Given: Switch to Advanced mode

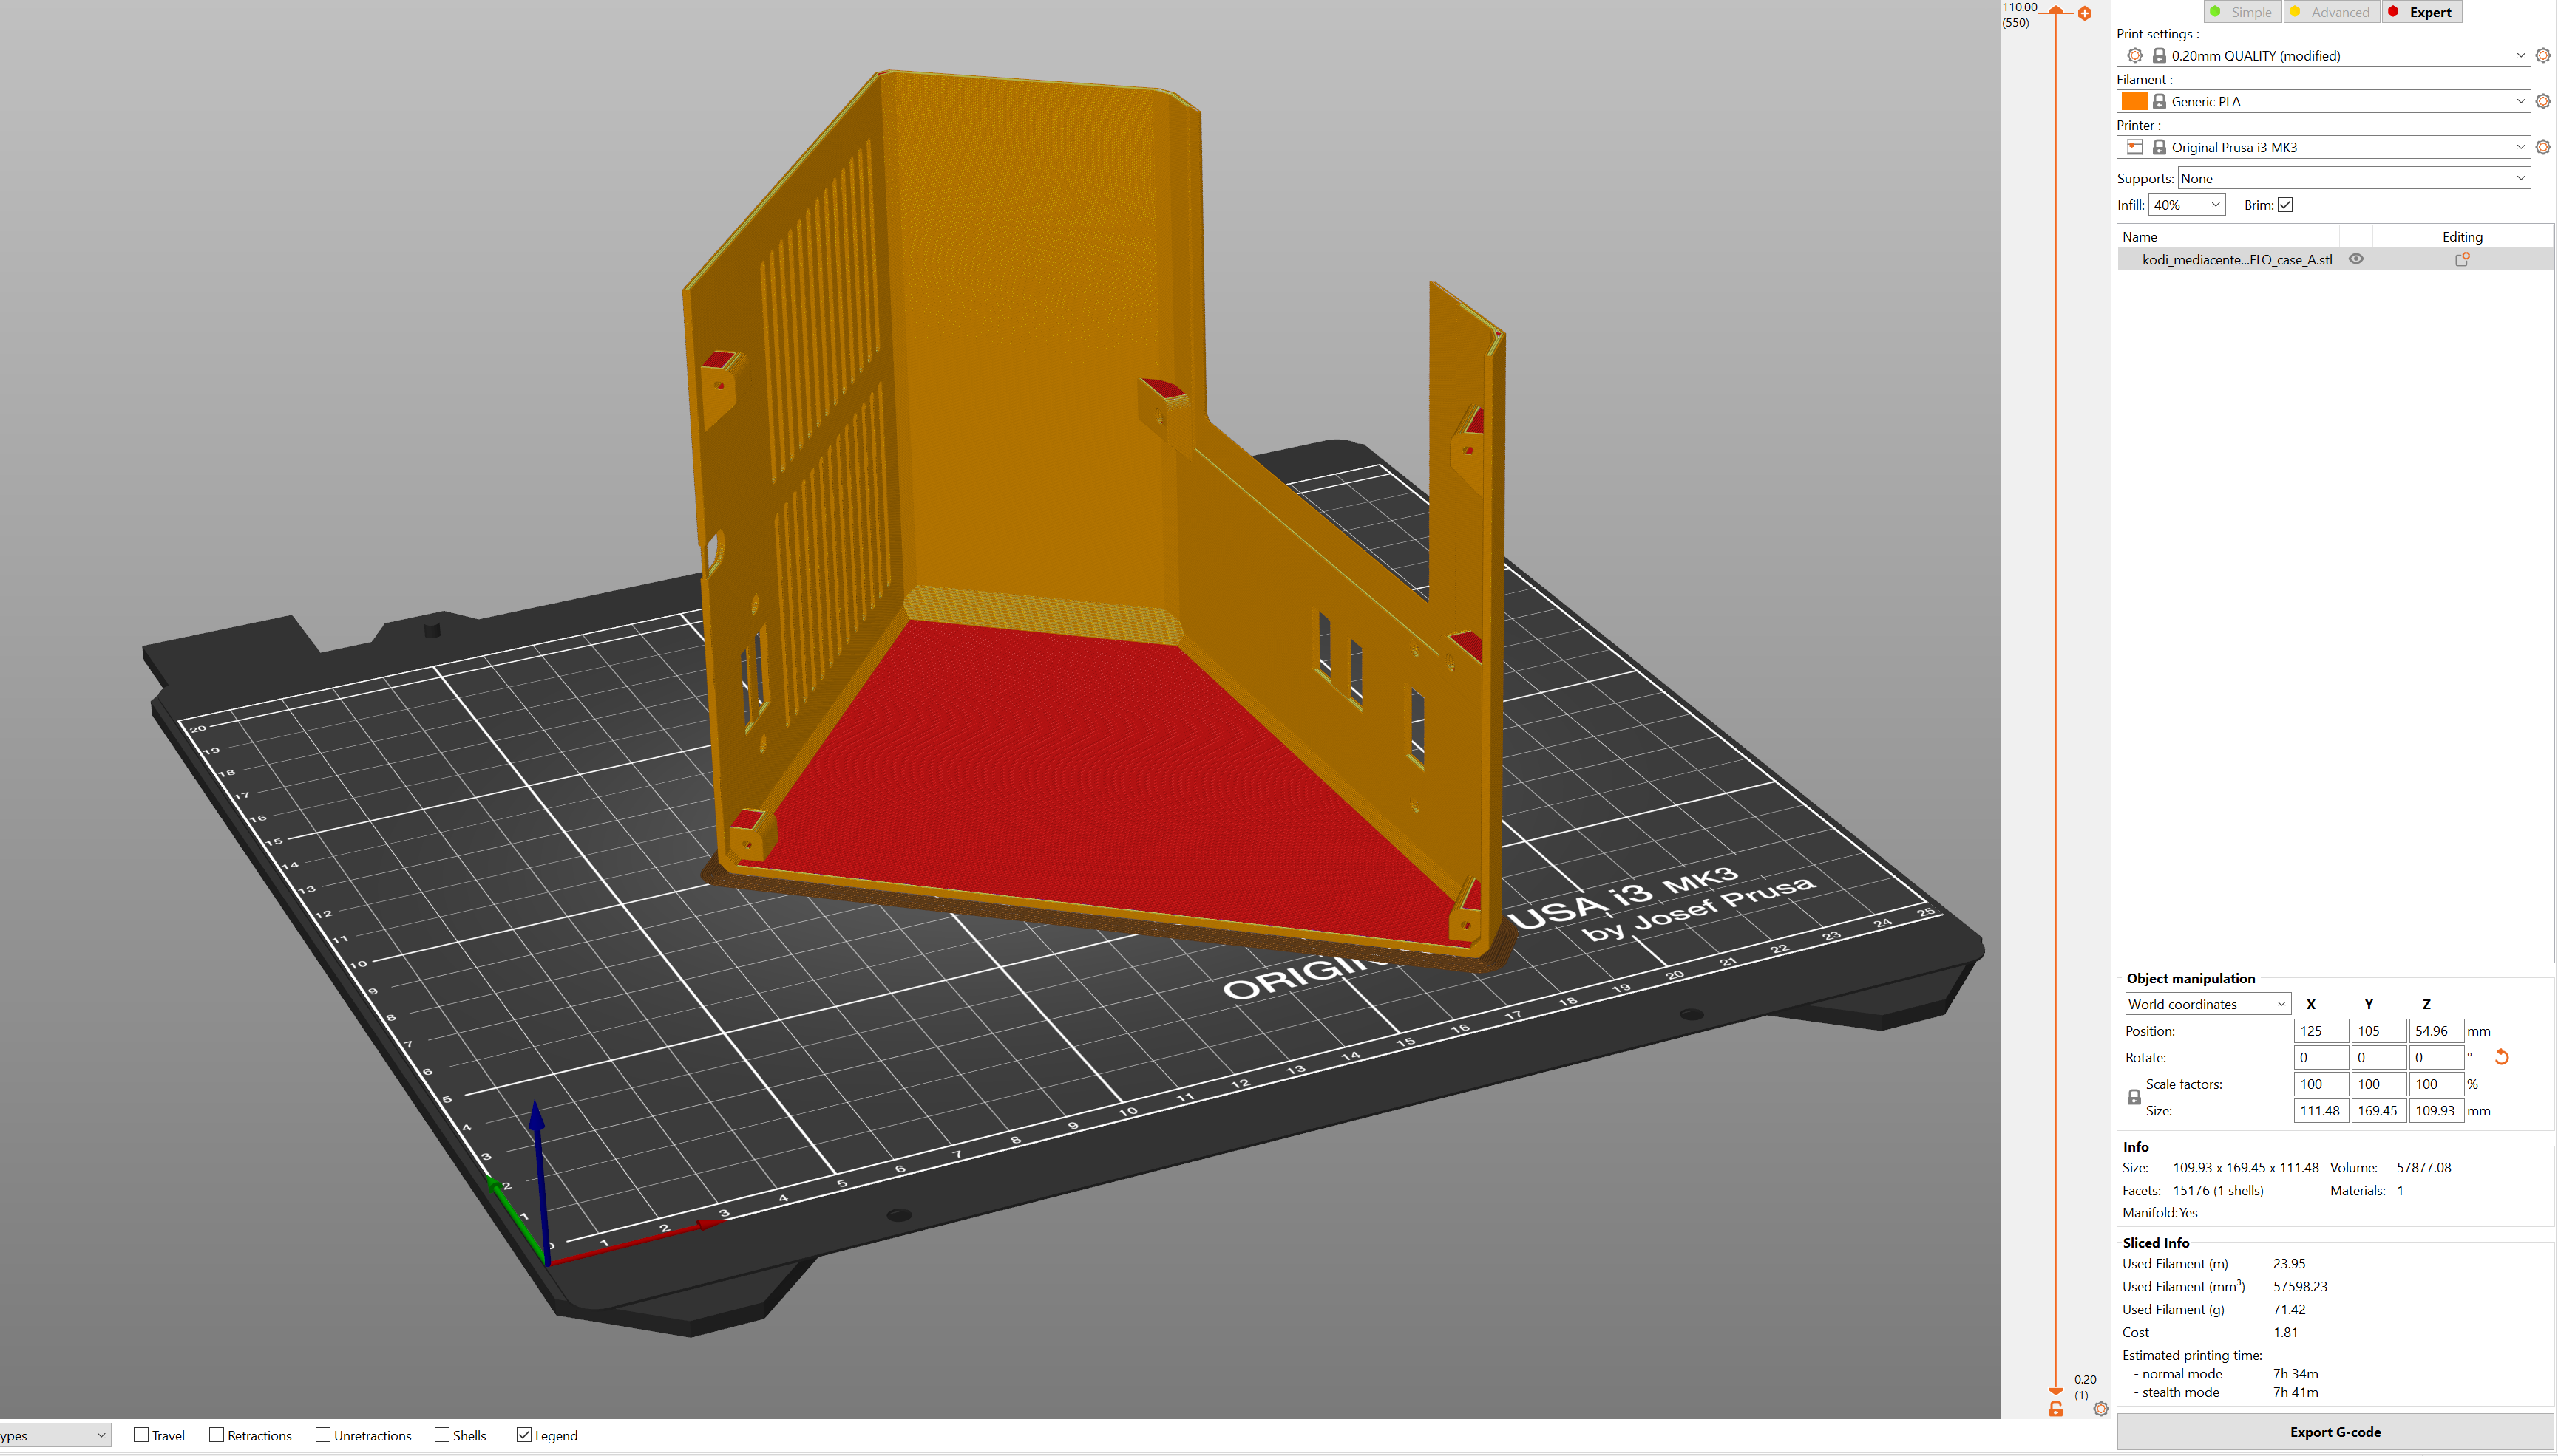Looking at the screenshot, I should coord(2332,11).
